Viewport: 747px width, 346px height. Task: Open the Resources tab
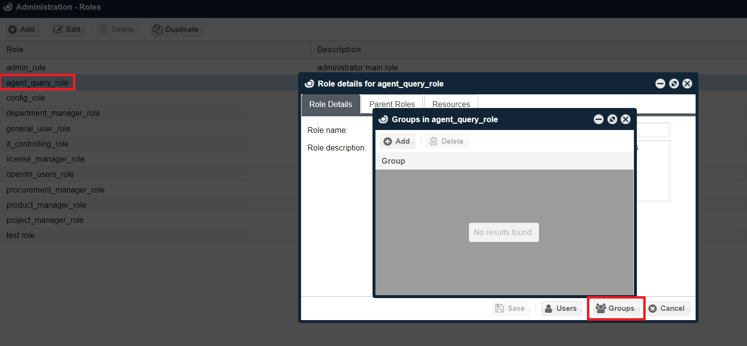pos(451,104)
